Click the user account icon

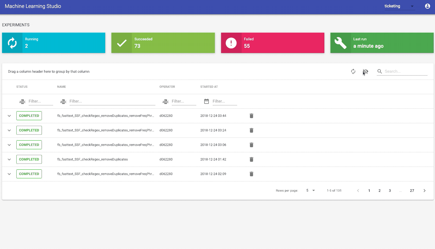pyautogui.click(x=427, y=6)
